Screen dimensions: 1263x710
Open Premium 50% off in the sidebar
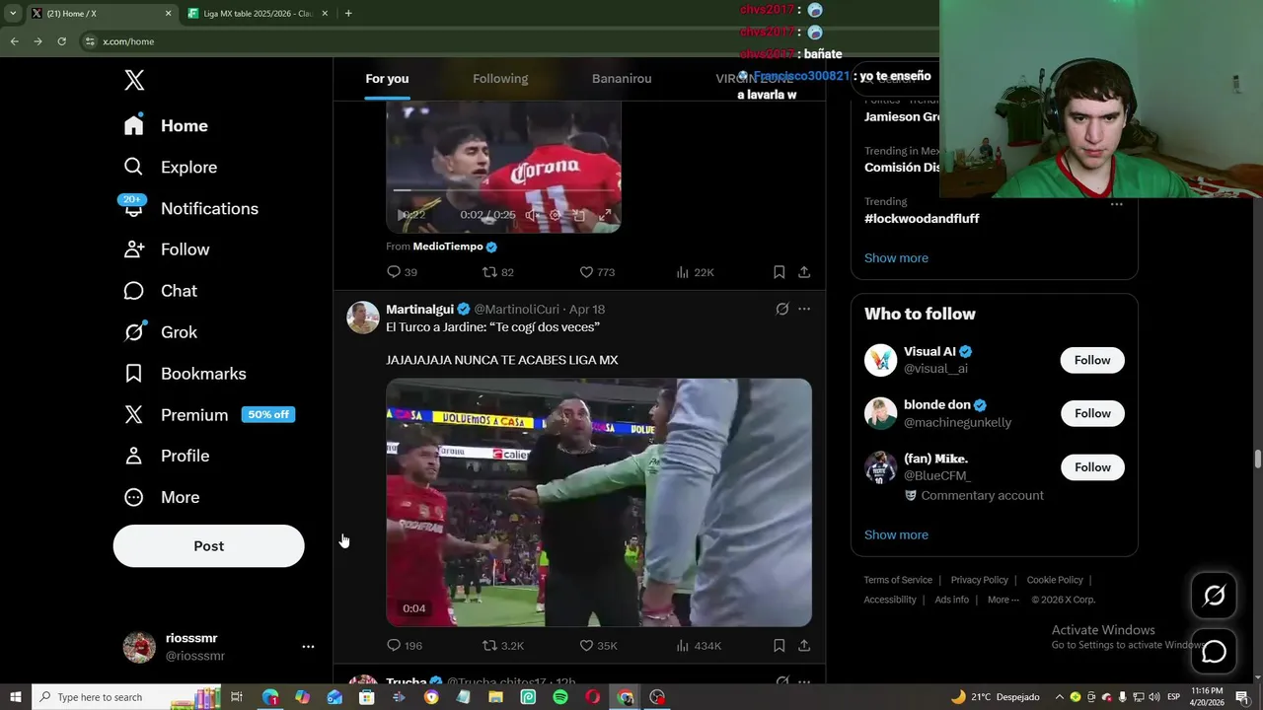coord(209,415)
